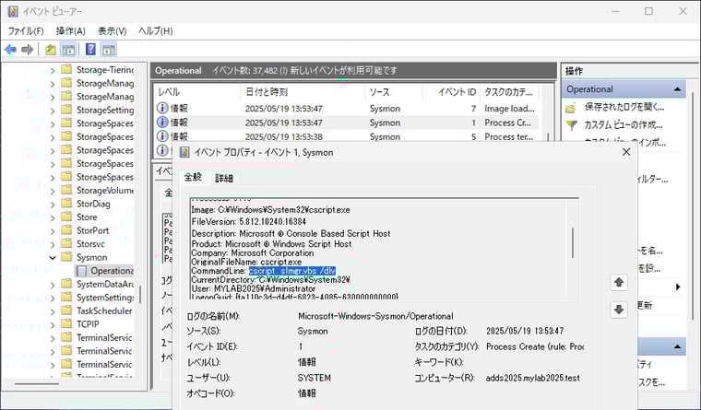
Task: Toggle the action pane toolbar icon
Action: (x=109, y=50)
